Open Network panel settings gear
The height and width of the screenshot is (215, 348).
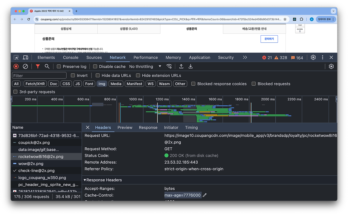[331, 66]
